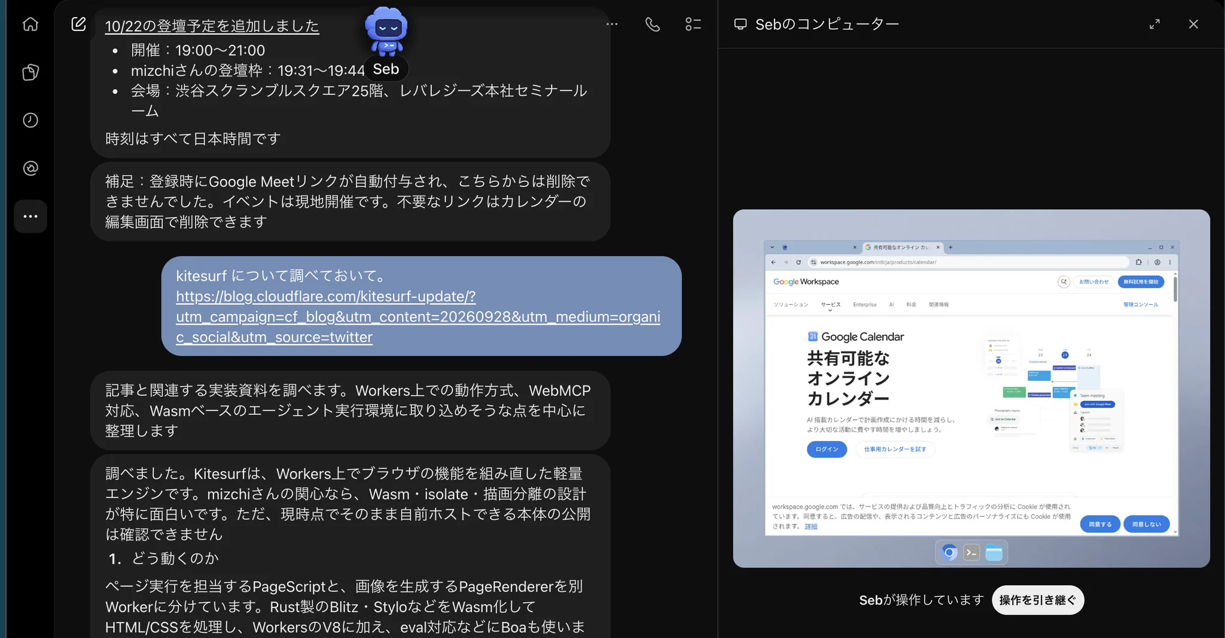Open the history clock icon
The image size is (1225, 638).
(x=31, y=120)
